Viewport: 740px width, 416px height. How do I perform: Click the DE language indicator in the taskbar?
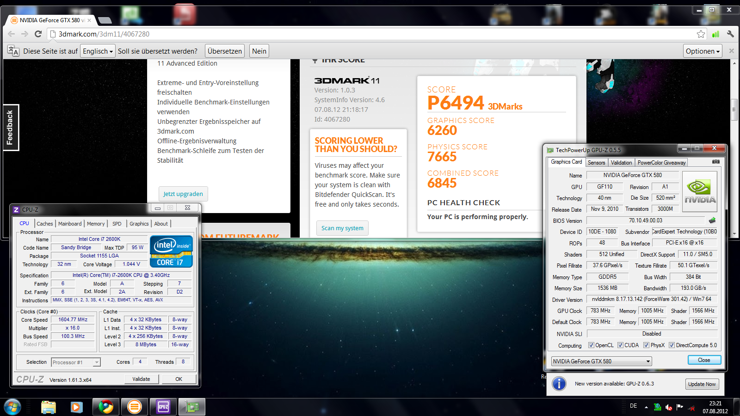tap(633, 406)
